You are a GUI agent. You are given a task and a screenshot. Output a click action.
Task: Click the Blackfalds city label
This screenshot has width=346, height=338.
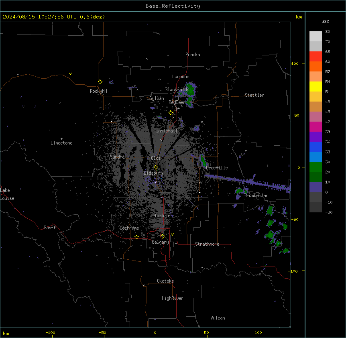177,90
